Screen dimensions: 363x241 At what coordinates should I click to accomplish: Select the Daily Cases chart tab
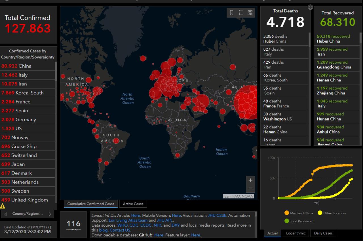click(x=323, y=233)
